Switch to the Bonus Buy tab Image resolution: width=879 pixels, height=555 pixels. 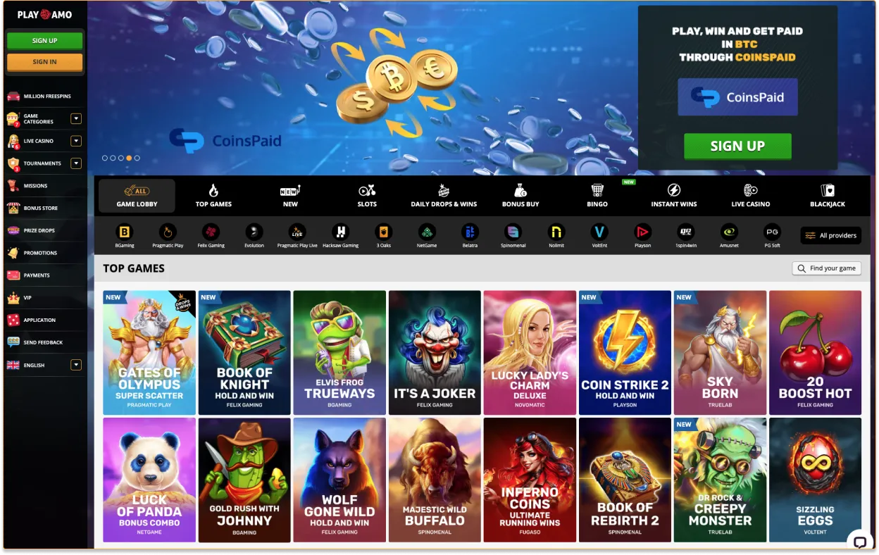[x=520, y=196]
